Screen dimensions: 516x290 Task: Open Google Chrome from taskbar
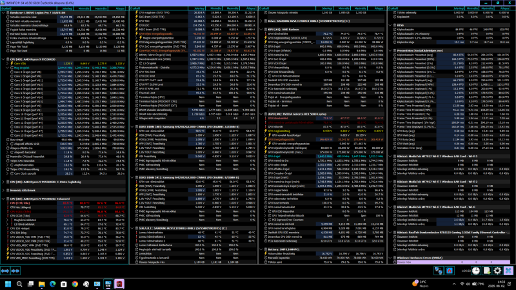point(75,284)
